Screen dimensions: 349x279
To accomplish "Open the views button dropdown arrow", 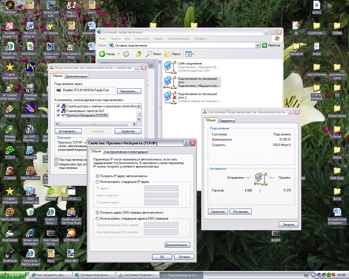I will point(193,54).
